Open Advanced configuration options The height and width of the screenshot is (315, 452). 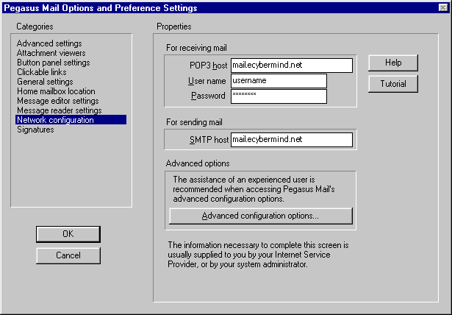point(260,216)
